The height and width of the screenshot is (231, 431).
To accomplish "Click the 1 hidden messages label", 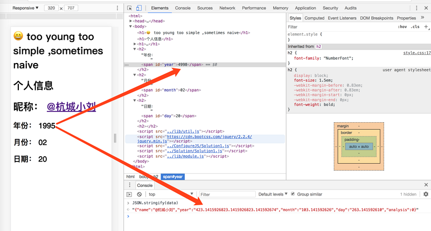I will pyautogui.click(x=408, y=194).
